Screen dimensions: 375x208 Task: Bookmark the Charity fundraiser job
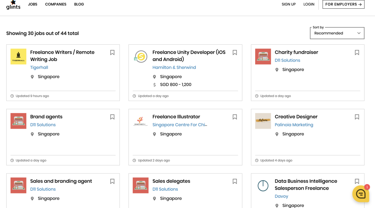[357, 53]
